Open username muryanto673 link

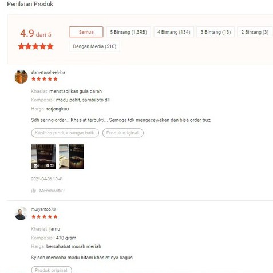click(x=43, y=209)
